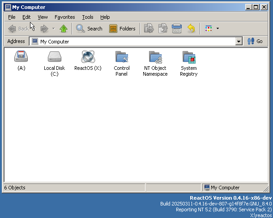Select the Local Disk (C:) drive icon

point(55,56)
